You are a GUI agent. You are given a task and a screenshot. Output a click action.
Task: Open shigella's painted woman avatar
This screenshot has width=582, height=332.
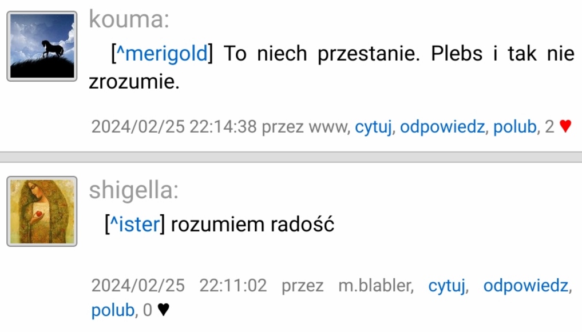coord(42,211)
